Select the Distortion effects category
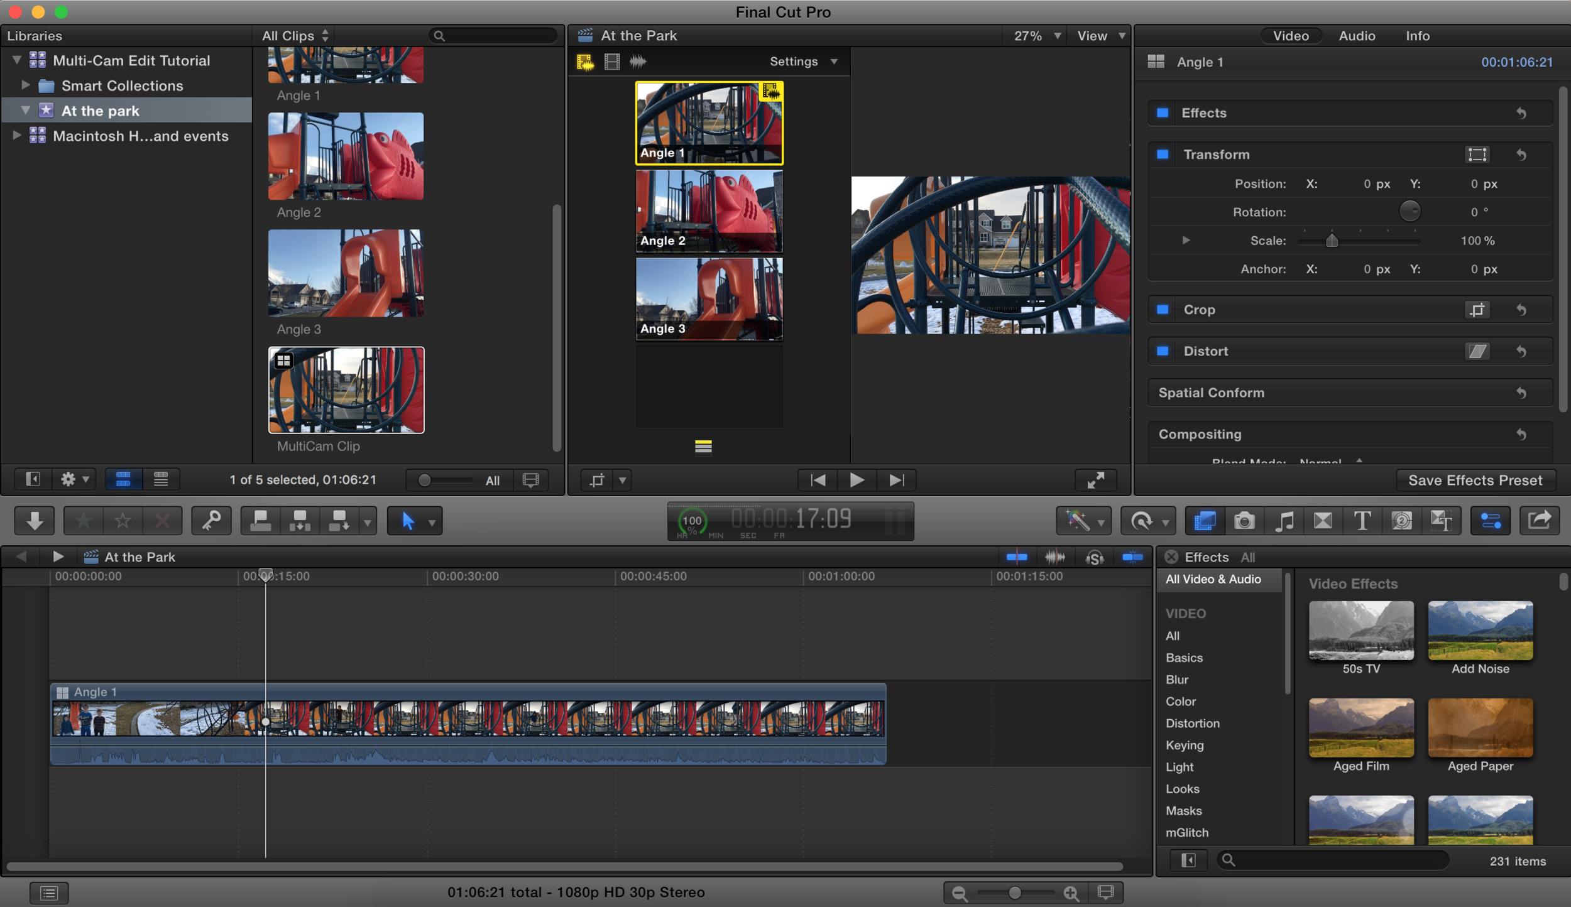The width and height of the screenshot is (1571, 907). point(1192,724)
